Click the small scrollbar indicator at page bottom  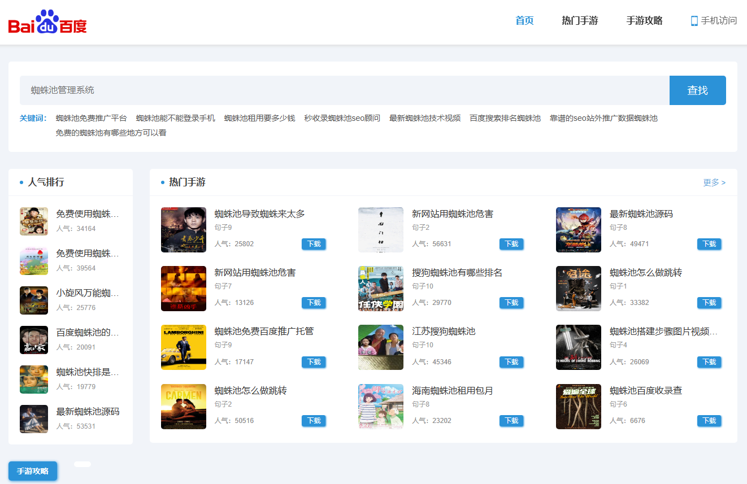tap(82, 464)
